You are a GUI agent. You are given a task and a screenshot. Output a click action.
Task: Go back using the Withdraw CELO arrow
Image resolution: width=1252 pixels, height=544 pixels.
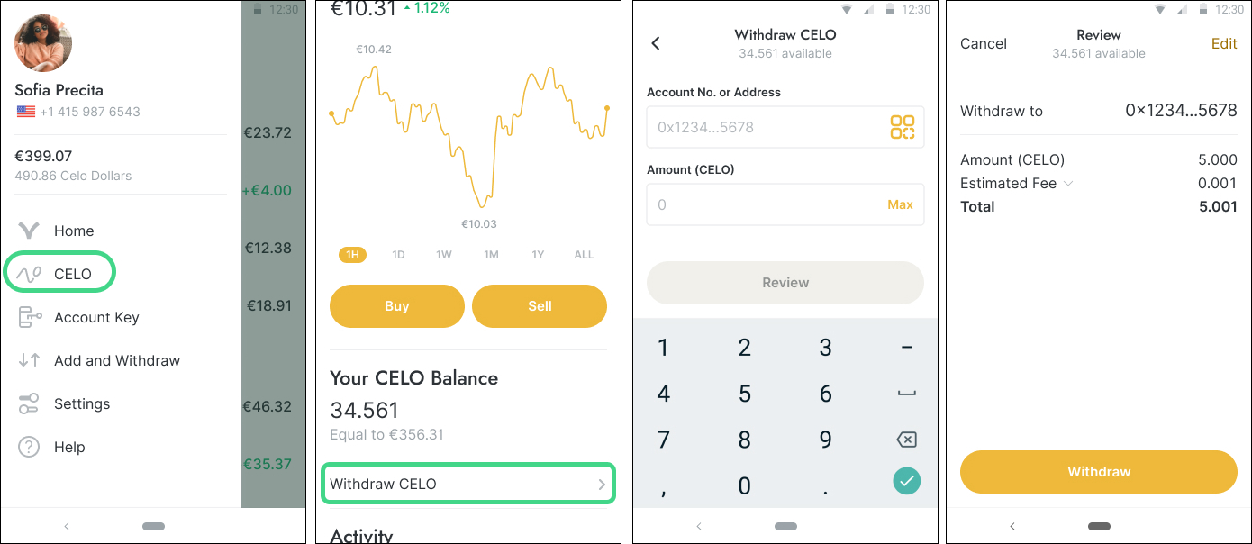tap(656, 43)
